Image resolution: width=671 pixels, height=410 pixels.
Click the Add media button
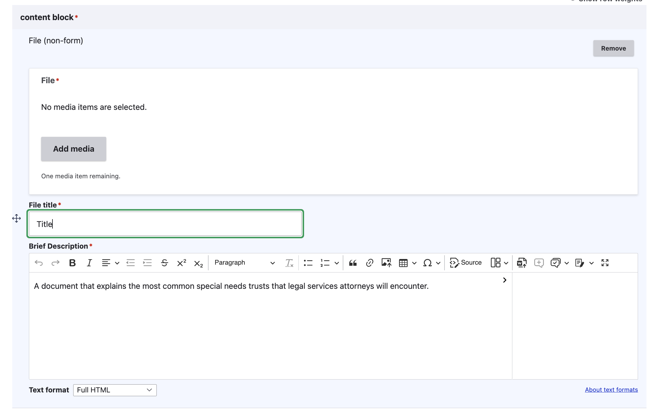coord(74,149)
